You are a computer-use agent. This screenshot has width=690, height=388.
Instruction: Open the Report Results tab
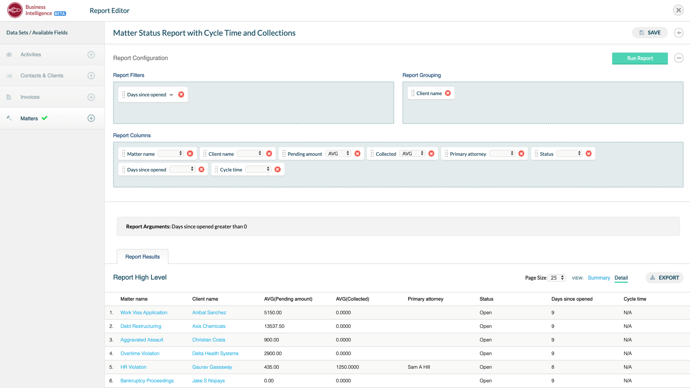tap(142, 256)
